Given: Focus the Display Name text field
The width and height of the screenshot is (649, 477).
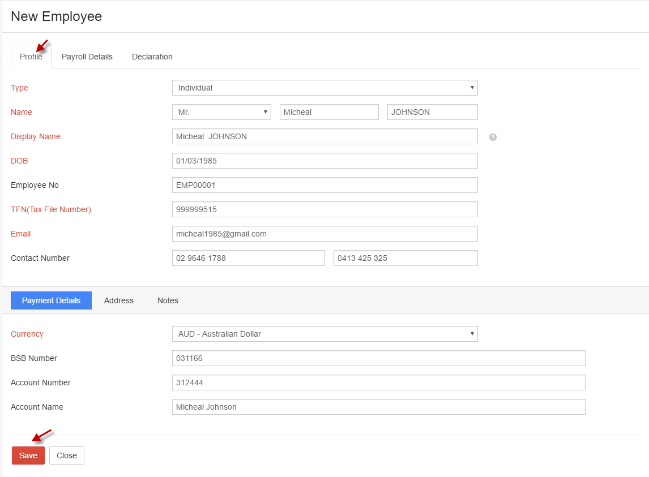Looking at the screenshot, I should click(324, 136).
